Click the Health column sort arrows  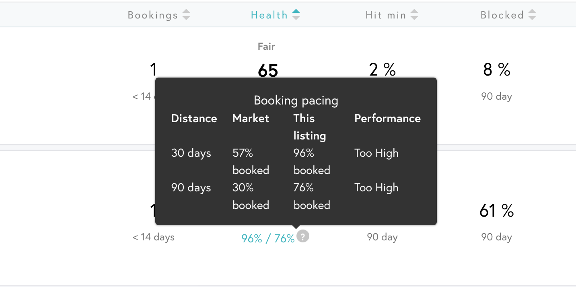(296, 15)
